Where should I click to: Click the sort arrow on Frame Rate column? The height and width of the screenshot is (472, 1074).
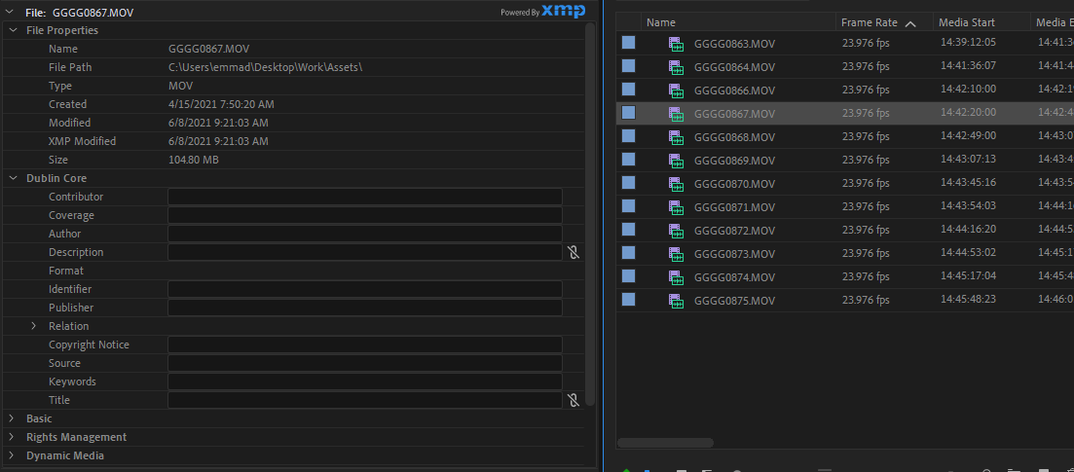click(910, 24)
